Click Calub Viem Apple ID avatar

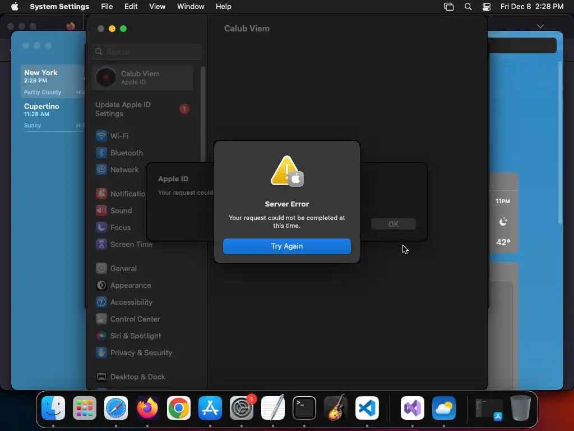point(106,77)
